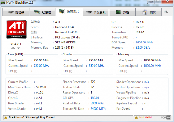
Task: Close the HWM BlackBox window
Action: pyautogui.click(x=167, y=1)
